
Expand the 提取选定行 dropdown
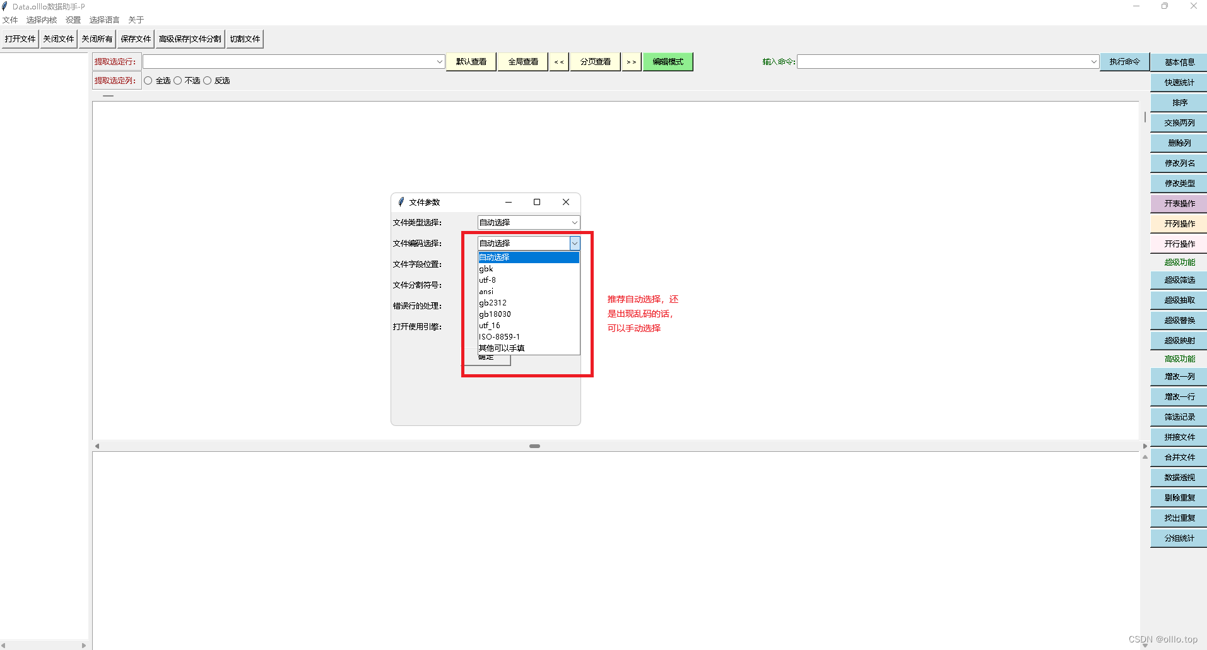(x=439, y=61)
